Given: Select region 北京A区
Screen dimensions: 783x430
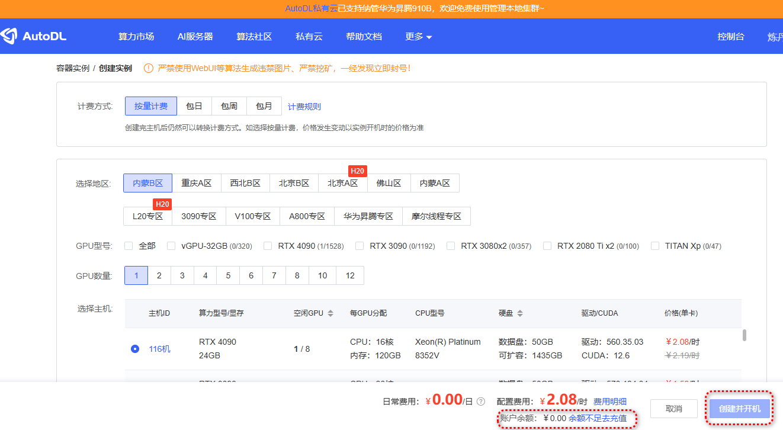Looking at the screenshot, I should 343,183.
